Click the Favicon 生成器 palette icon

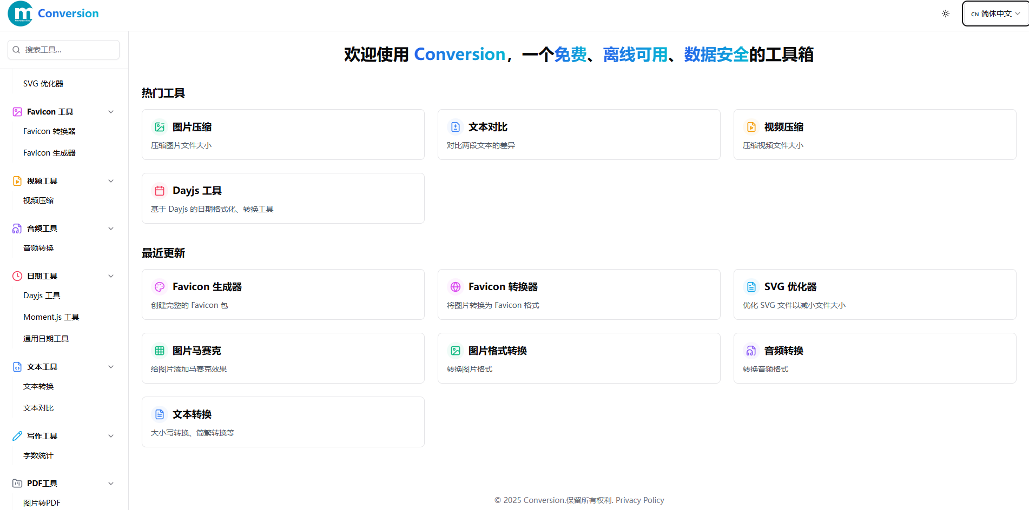tap(160, 287)
